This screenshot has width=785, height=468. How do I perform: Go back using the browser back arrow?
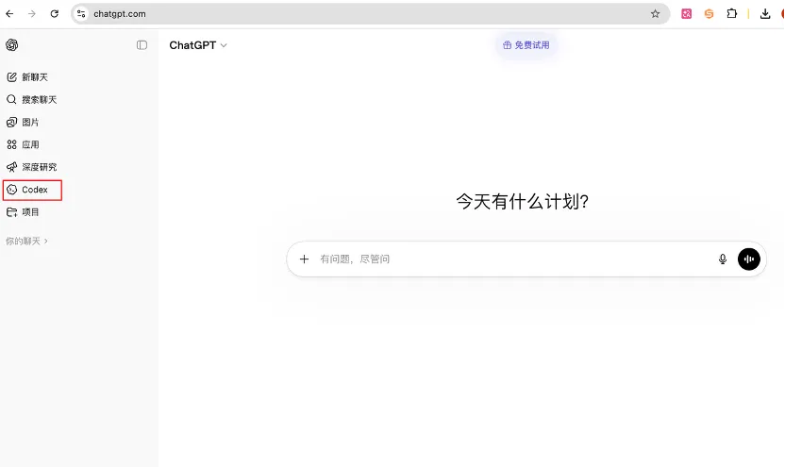[x=9, y=14]
